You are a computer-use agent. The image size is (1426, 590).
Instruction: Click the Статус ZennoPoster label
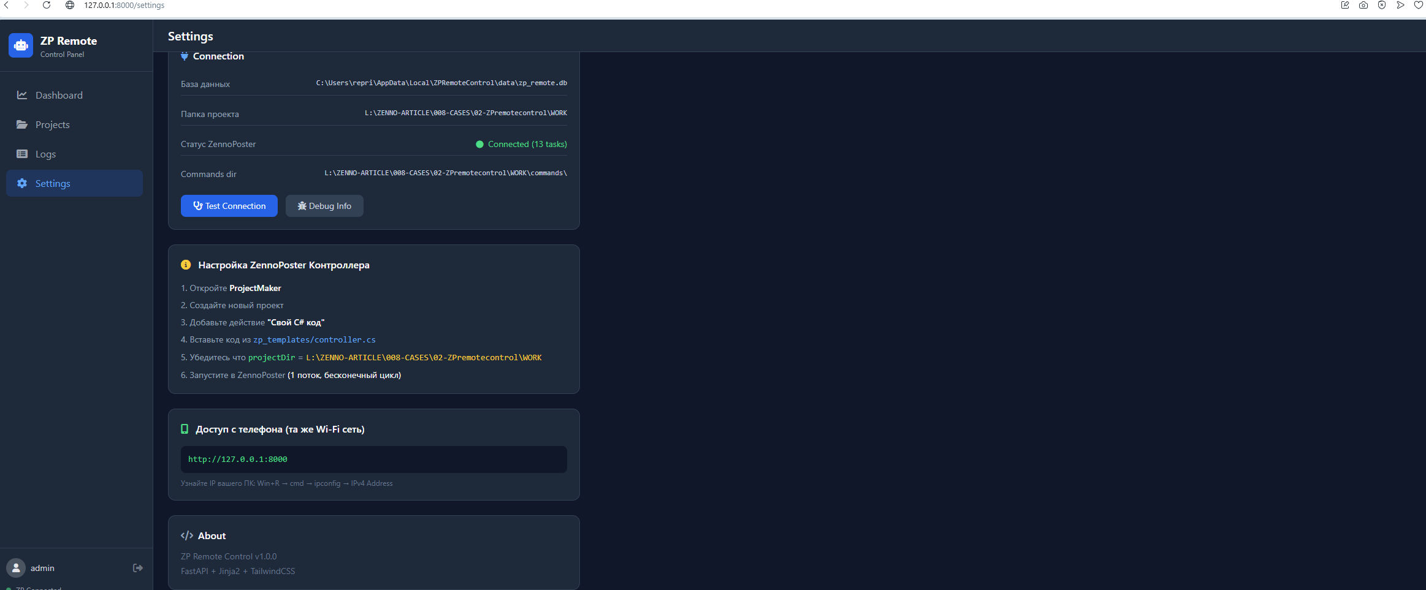click(x=218, y=144)
